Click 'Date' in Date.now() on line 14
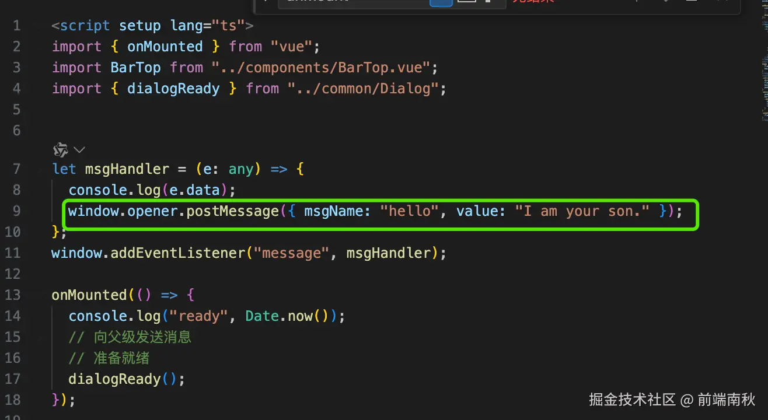Viewport: 768px width, 420px height. point(262,316)
